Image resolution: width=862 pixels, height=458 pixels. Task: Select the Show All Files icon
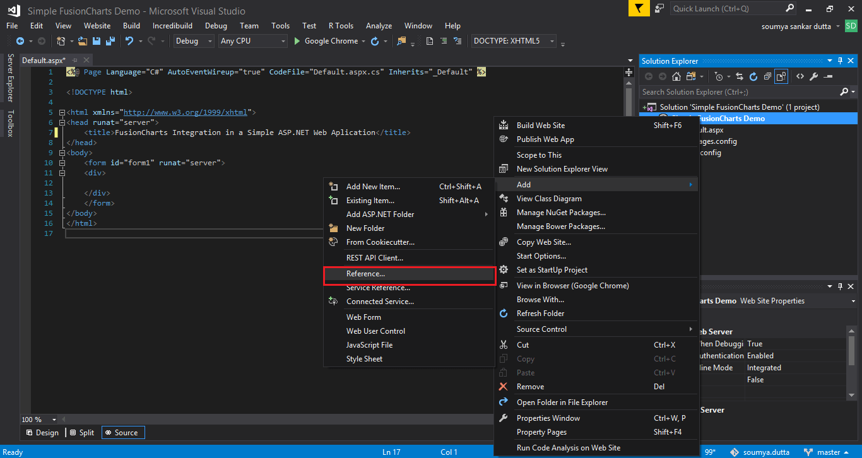[781, 76]
